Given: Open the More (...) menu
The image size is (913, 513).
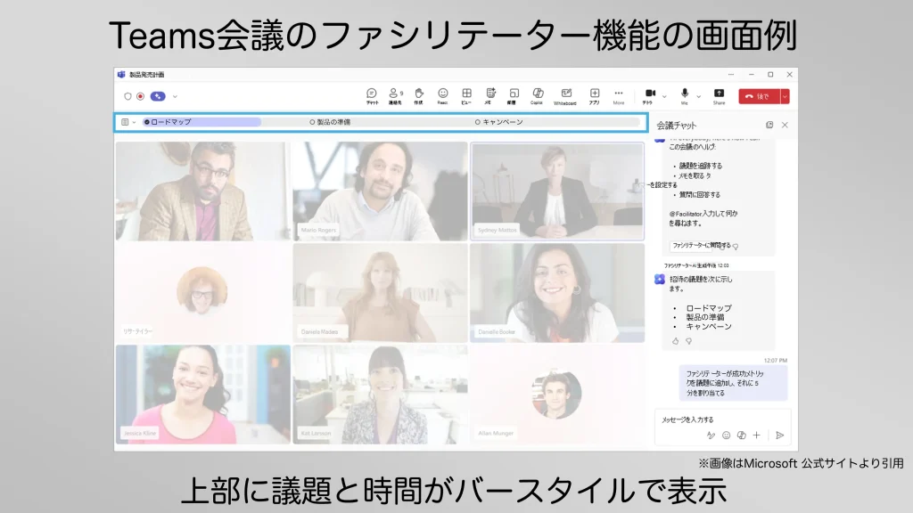Looking at the screenshot, I should click(x=617, y=93).
